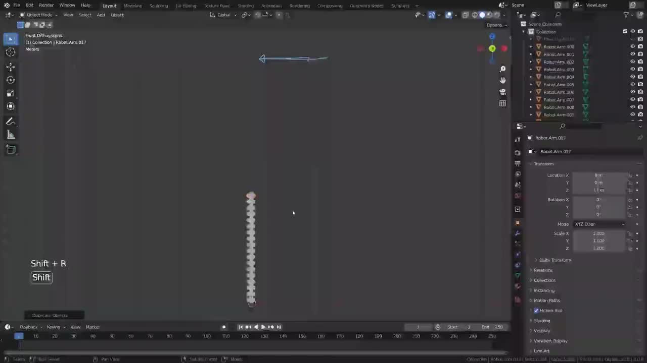Screen dimensions: 647x363
Task: Select the Add Cube tool
Action: point(11,150)
